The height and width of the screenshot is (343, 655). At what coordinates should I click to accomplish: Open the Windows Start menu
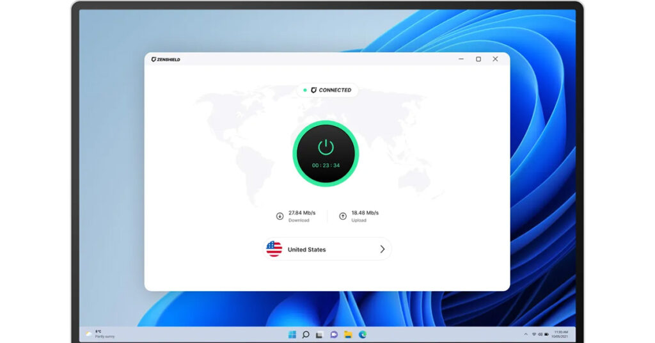pos(292,335)
